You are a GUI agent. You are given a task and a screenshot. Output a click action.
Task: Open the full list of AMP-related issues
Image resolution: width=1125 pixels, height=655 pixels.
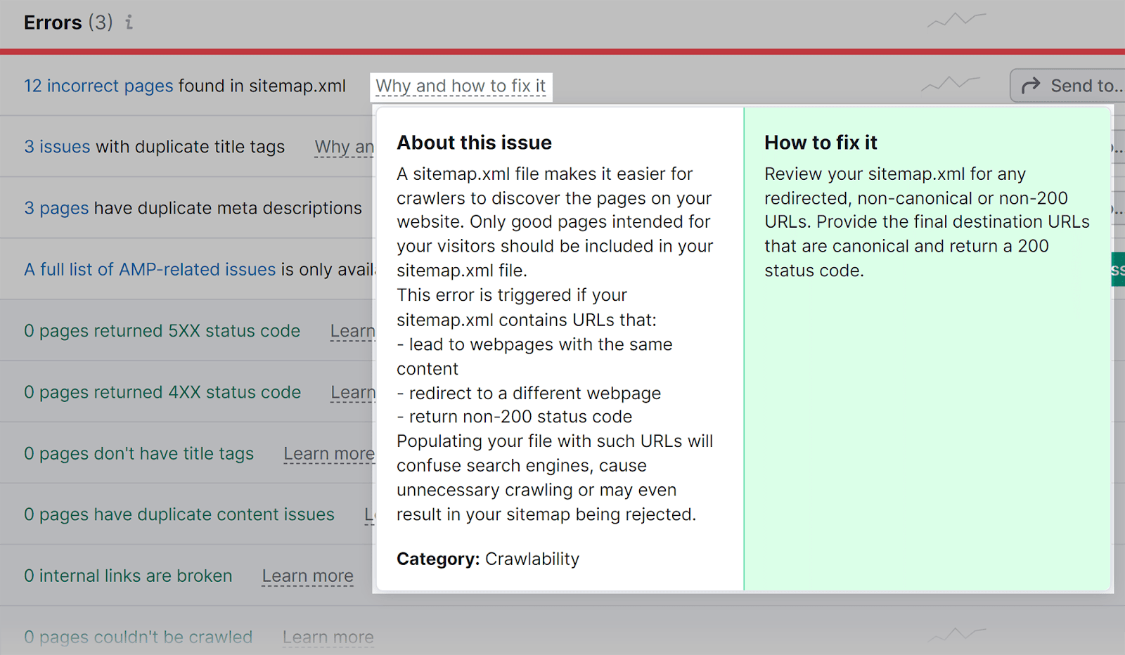point(149,269)
